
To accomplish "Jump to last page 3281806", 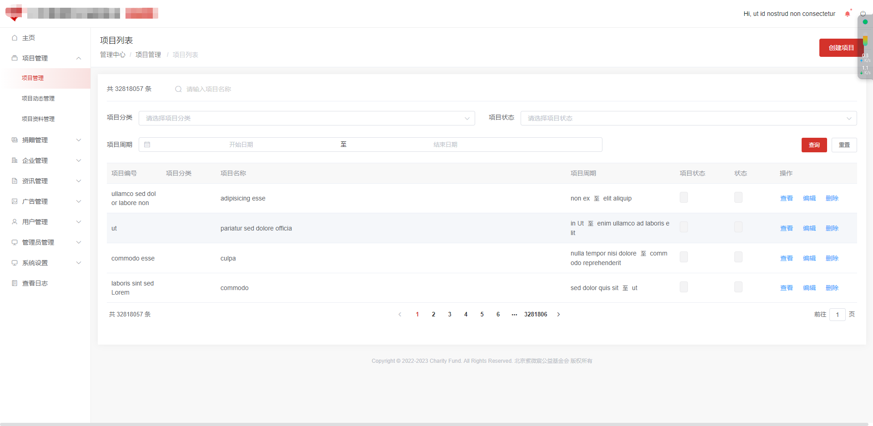I will [536, 314].
